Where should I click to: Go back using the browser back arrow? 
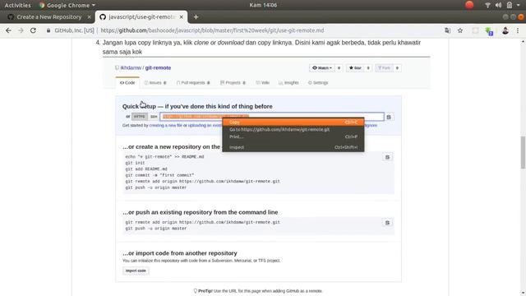(8, 30)
